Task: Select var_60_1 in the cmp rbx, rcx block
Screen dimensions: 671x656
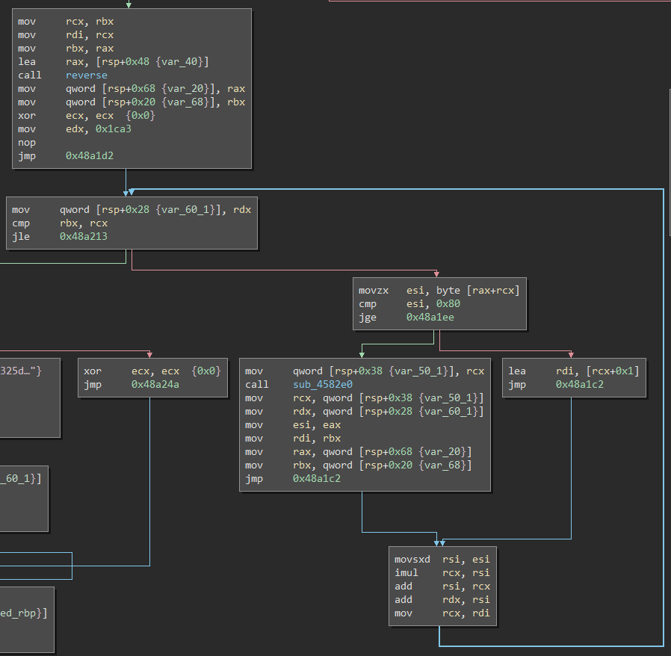Action: click(185, 210)
